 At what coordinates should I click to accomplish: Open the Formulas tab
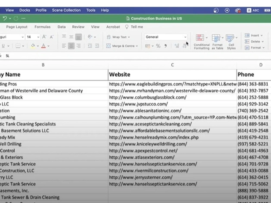click(42, 27)
